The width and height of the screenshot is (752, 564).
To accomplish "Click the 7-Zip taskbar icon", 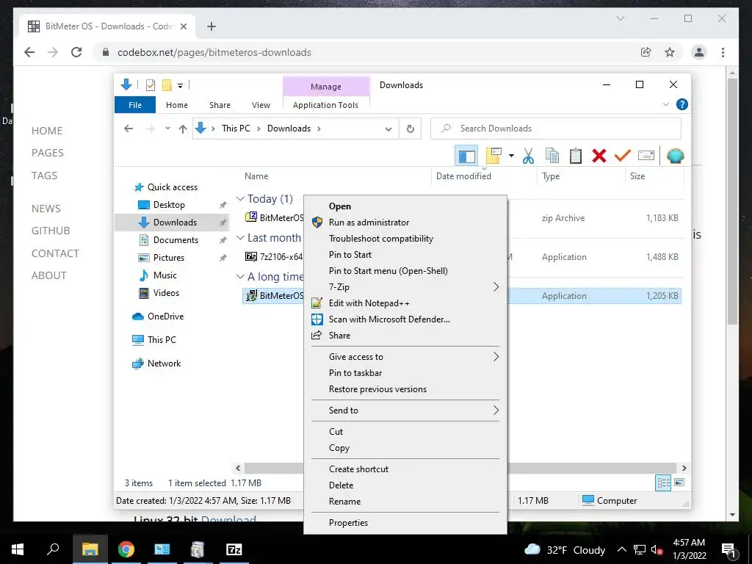I will pyautogui.click(x=234, y=549).
